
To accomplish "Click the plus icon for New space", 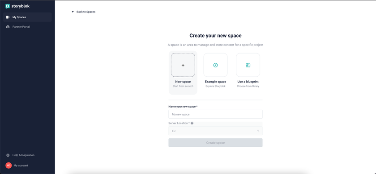I will click(183, 65).
